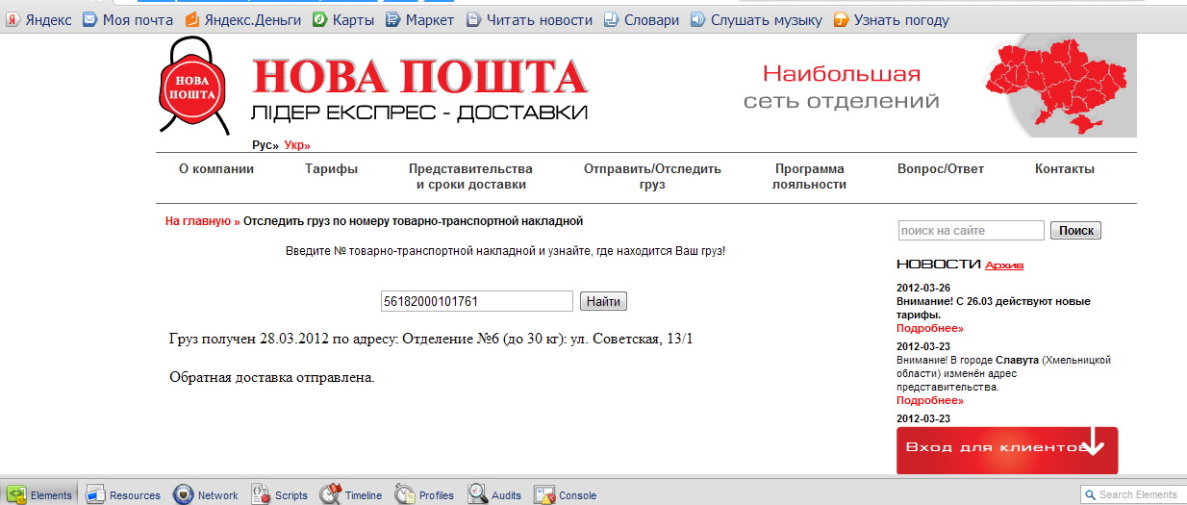Screen dimensions: 1187x505
Task: Click the Поиск button
Action: [1075, 231]
